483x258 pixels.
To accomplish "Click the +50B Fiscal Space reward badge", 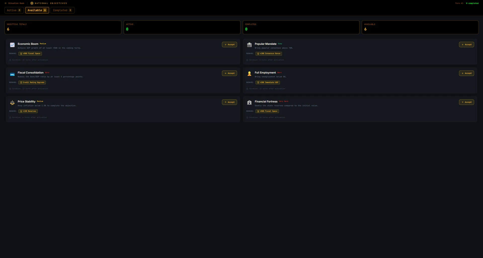I will (x=267, y=111).
